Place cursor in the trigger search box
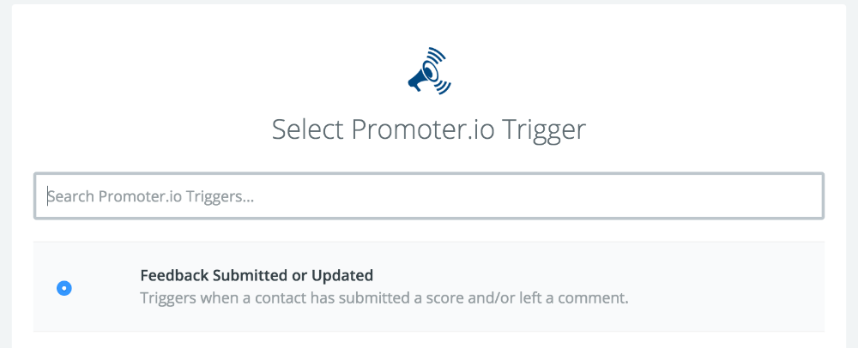Viewport: 858px width, 348px height. [x=429, y=196]
